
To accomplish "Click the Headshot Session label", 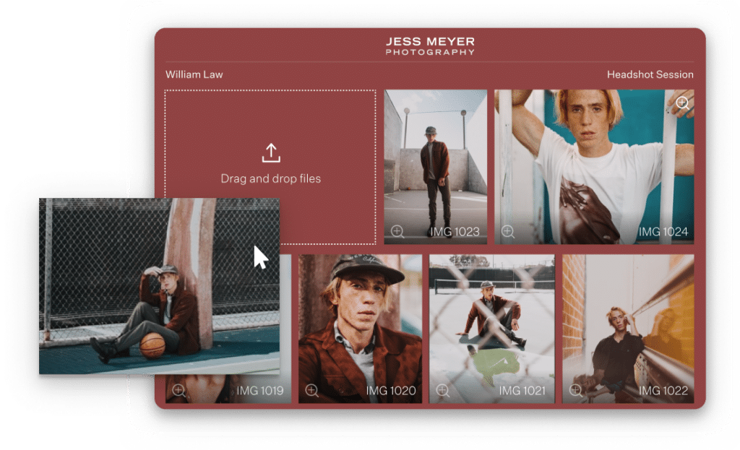I will pos(650,74).
